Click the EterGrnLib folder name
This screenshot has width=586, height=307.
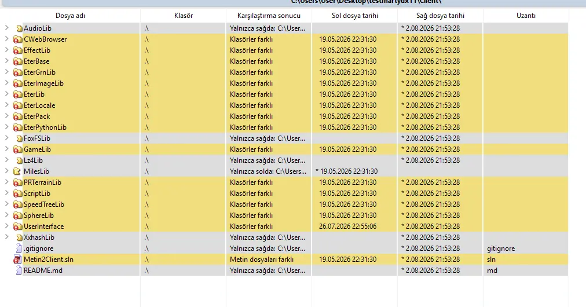coord(39,72)
